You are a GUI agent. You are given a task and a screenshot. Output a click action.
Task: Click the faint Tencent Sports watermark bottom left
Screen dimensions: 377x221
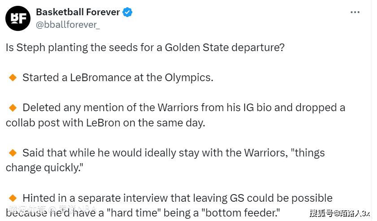tap(52, 210)
